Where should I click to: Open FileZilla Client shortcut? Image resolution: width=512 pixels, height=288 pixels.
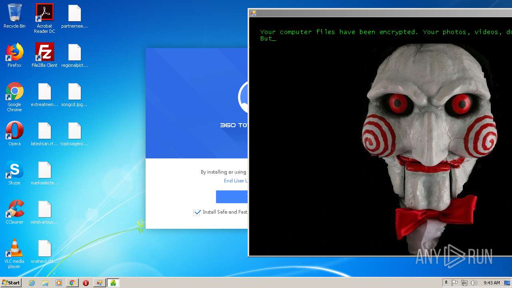click(x=44, y=55)
